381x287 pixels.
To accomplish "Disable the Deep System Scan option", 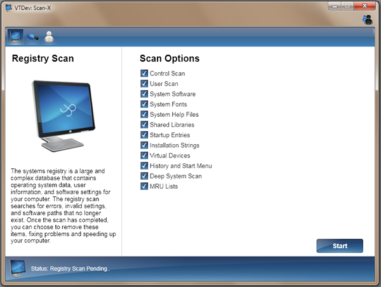I will [x=144, y=176].
